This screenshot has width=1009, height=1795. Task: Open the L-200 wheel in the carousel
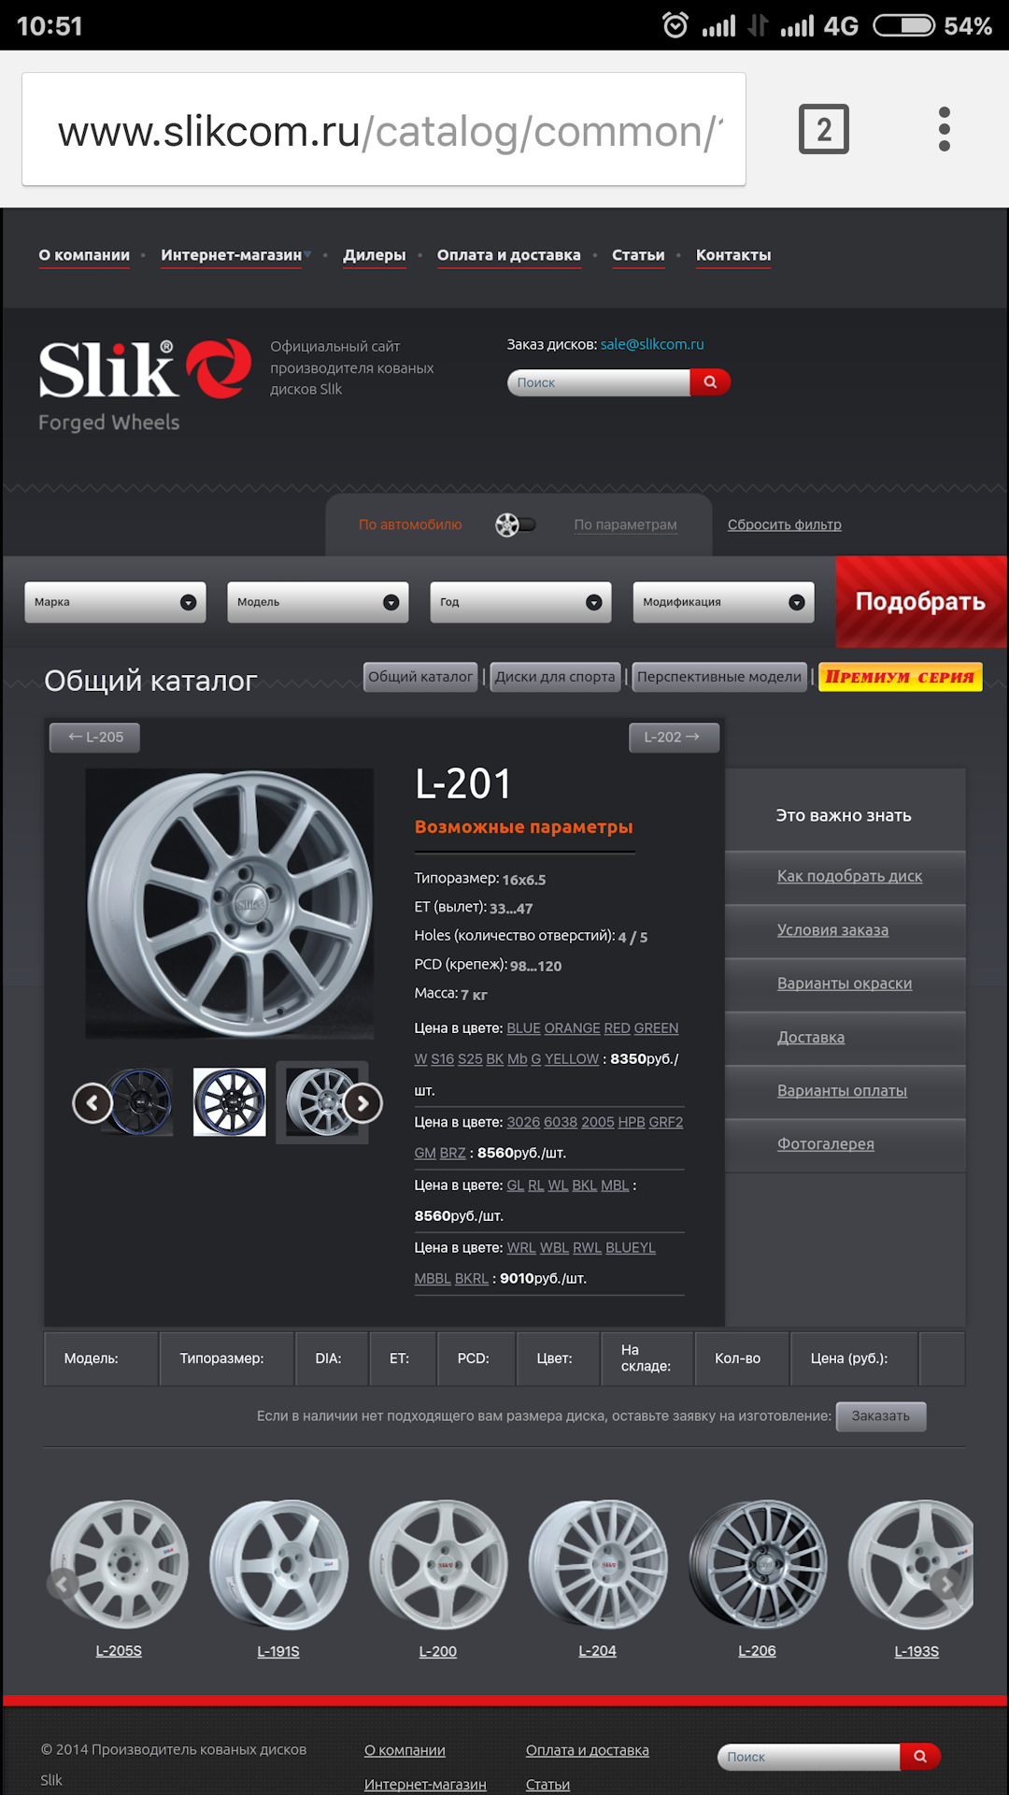[x=438, y=1566]
